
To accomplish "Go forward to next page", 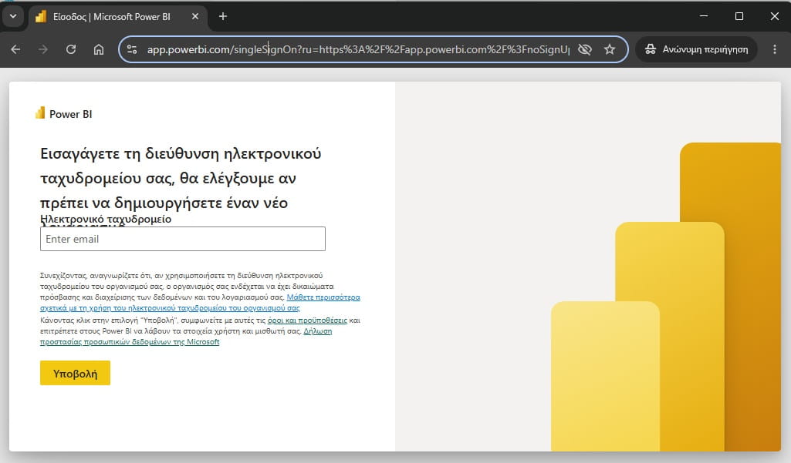I will [43, 49].
